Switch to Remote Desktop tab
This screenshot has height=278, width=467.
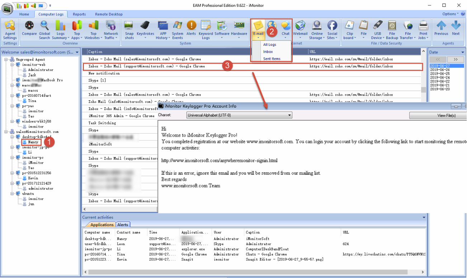point(109,14)
